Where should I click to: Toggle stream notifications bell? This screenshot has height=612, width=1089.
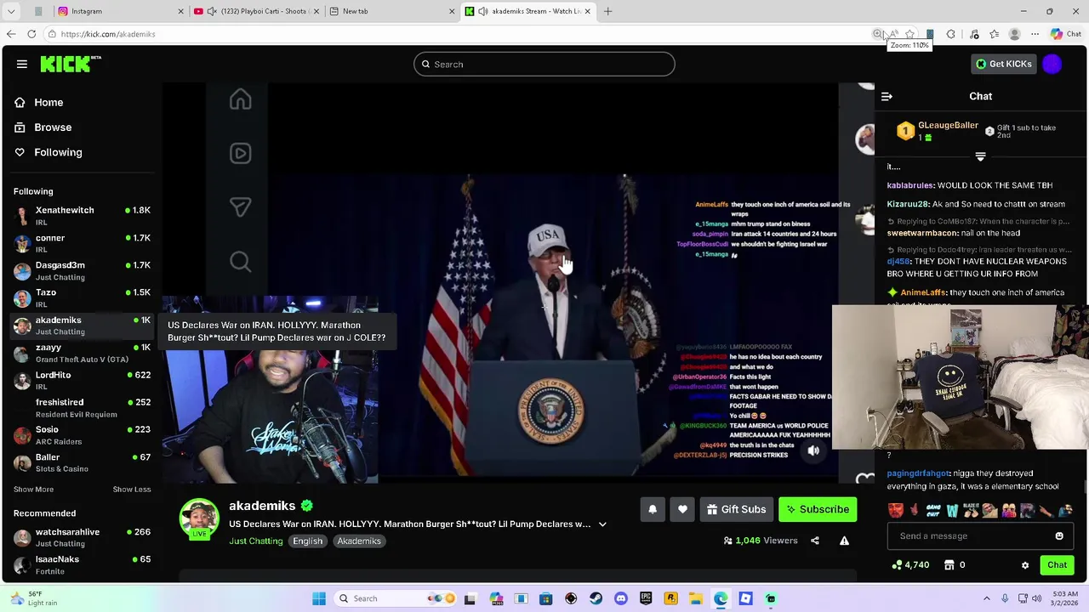coord(653,509)
